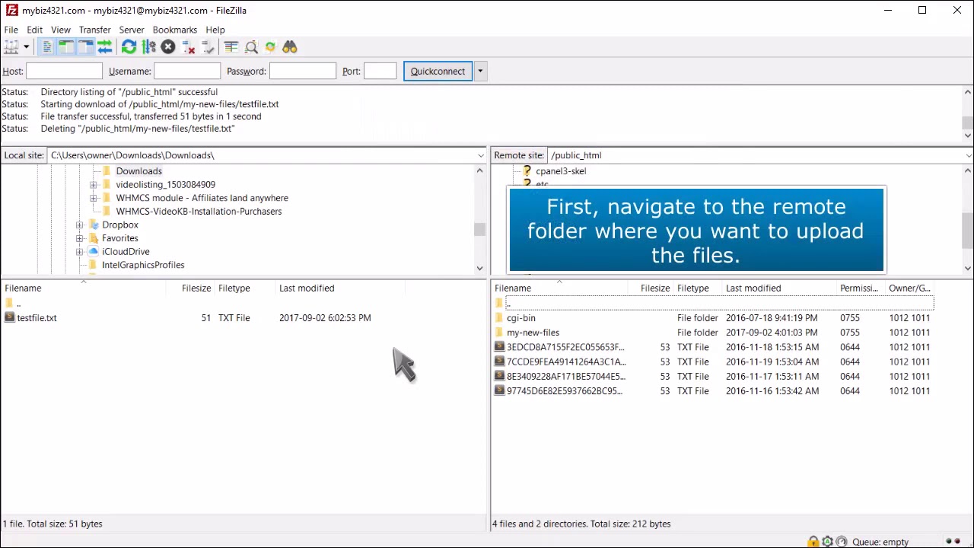The width and height of the screenshot is (974, 548).
Task: Open the Help menu
Action: (x=215, y=30)
